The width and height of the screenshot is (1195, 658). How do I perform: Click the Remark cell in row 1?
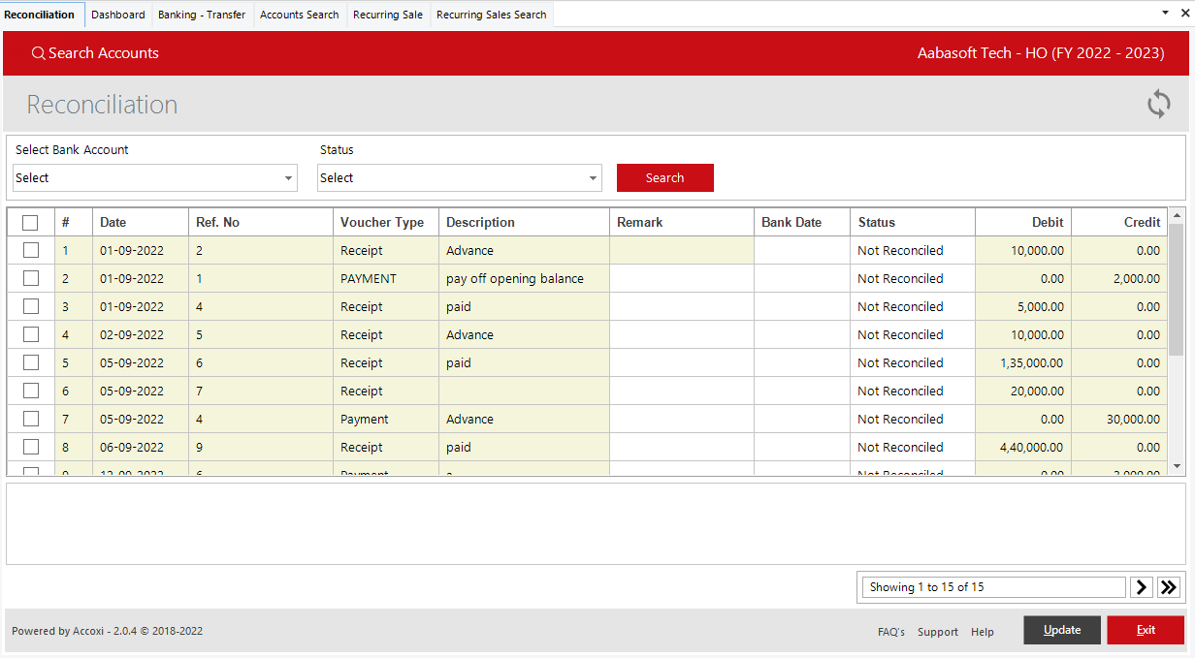click(682, 250)
